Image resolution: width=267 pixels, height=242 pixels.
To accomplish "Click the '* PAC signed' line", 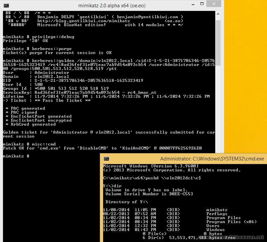I will pyautogui.click(x=21, y=112).
